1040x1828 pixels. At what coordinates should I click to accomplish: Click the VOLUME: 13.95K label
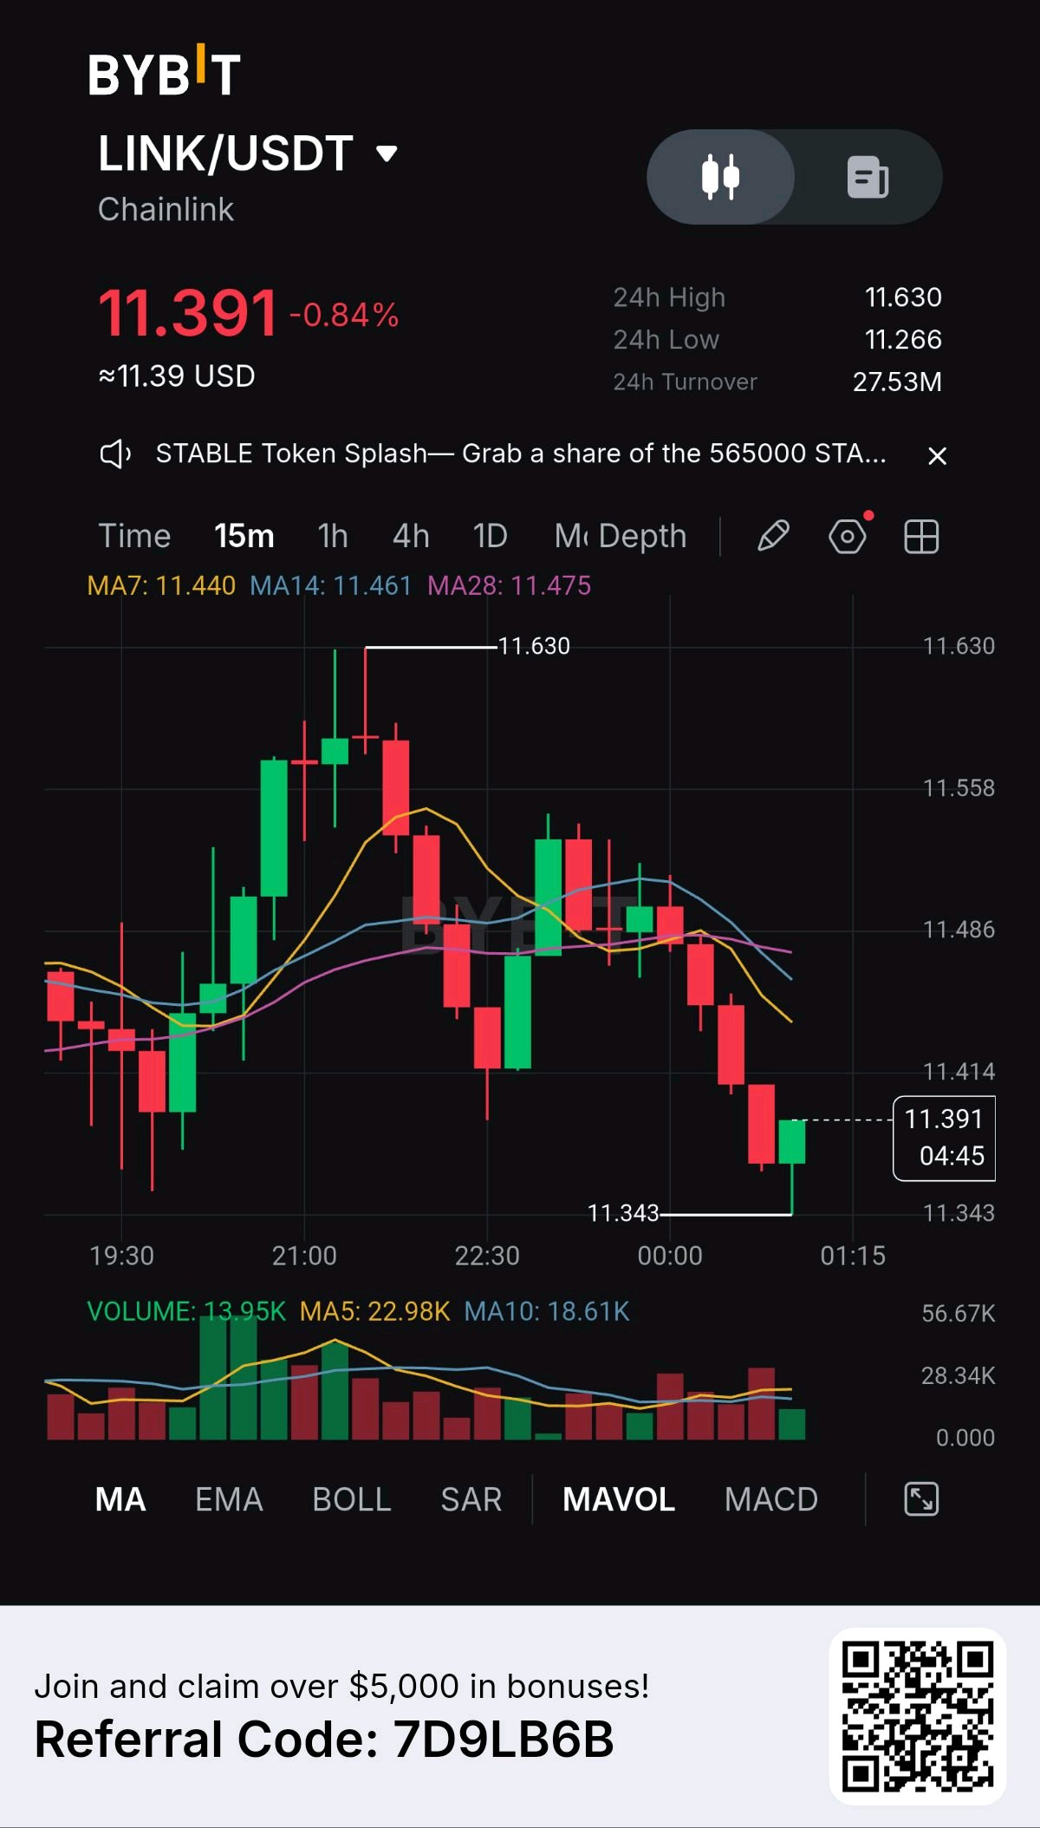pyautogui.click(x=186, y=1311)
